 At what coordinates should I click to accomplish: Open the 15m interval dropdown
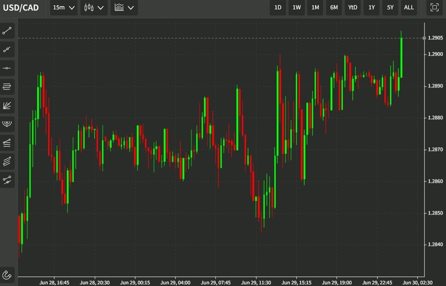coord(64,7)
